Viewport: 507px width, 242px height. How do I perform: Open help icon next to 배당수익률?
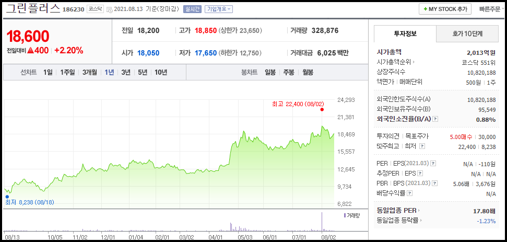pos(410,193)
